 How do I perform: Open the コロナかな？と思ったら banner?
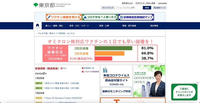[x=99, y=17]
